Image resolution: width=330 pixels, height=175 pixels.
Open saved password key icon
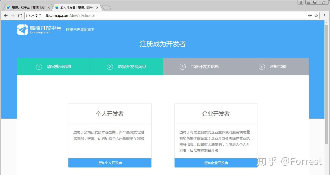tap(310, 16)
